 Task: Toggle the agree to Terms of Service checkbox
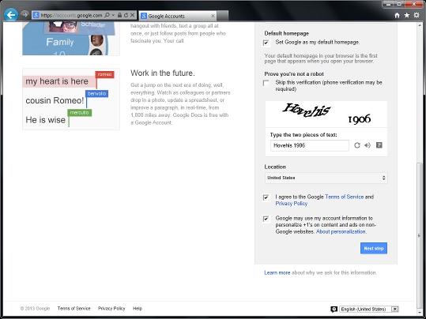pos(266,197)
